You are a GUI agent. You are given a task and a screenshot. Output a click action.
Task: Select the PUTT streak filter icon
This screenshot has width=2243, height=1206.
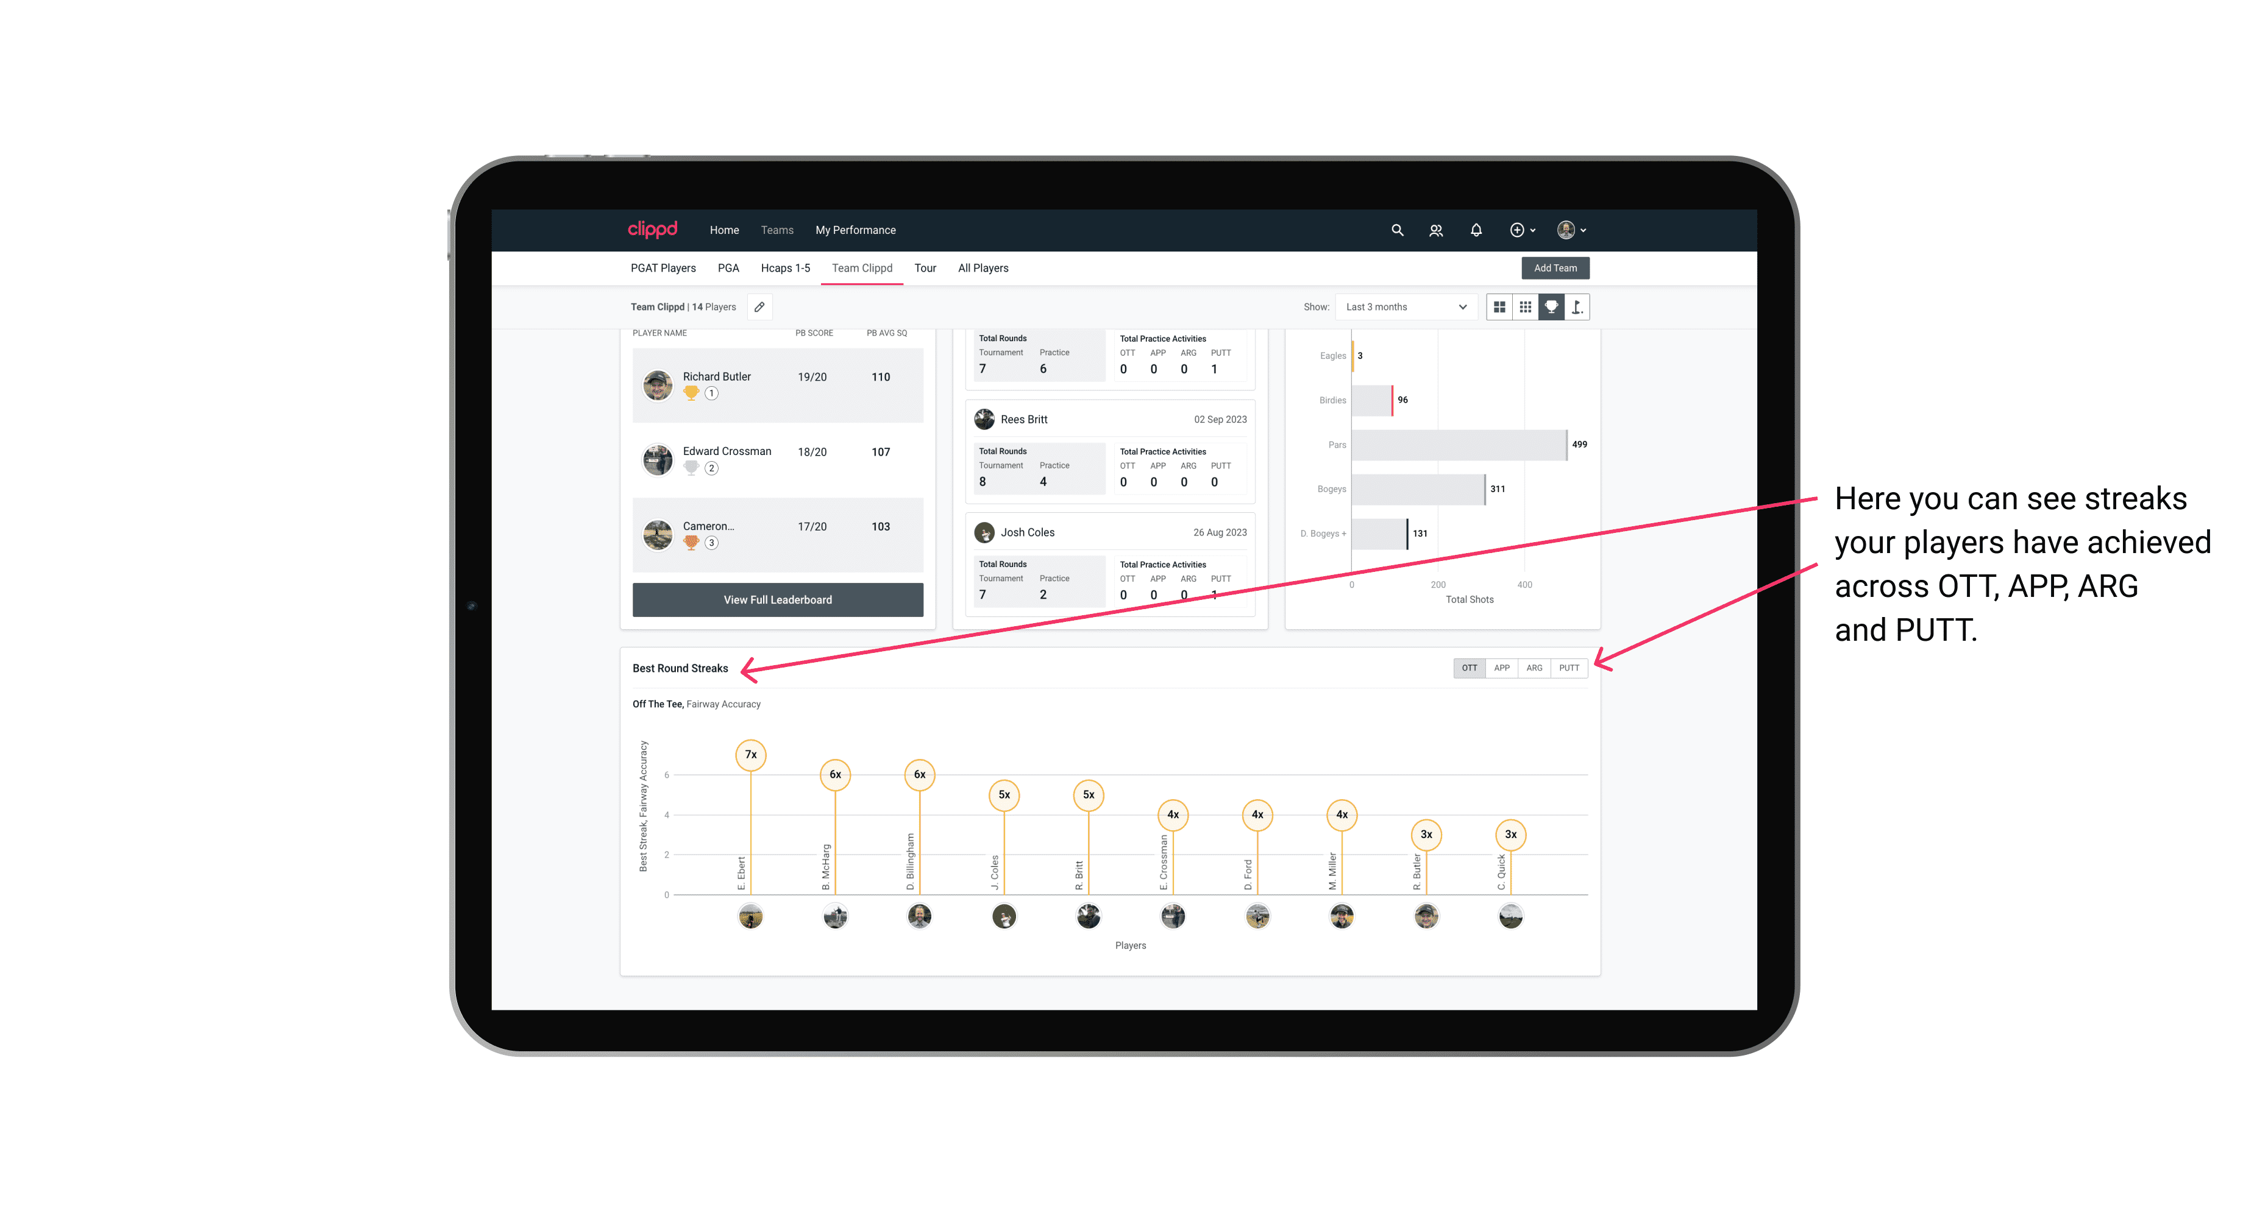(x=1569, y=667)
